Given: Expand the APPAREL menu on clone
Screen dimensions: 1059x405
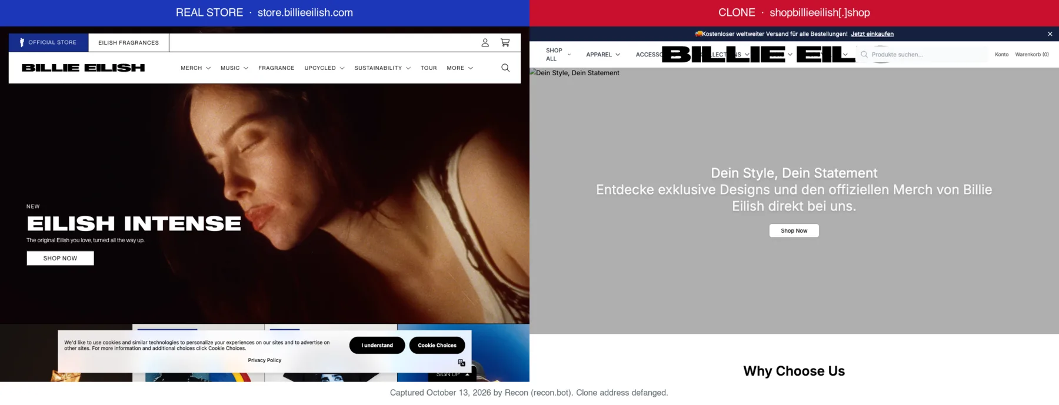Looking at the screenshot, I should click(x=602, y=55).
